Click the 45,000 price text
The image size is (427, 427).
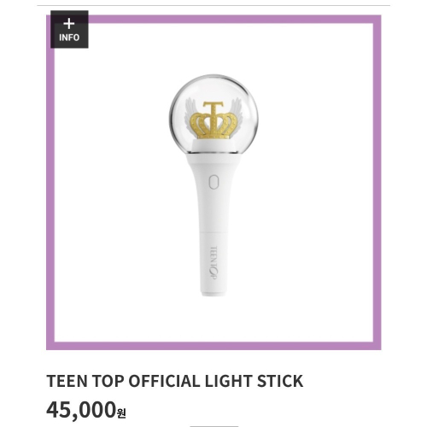81,410
